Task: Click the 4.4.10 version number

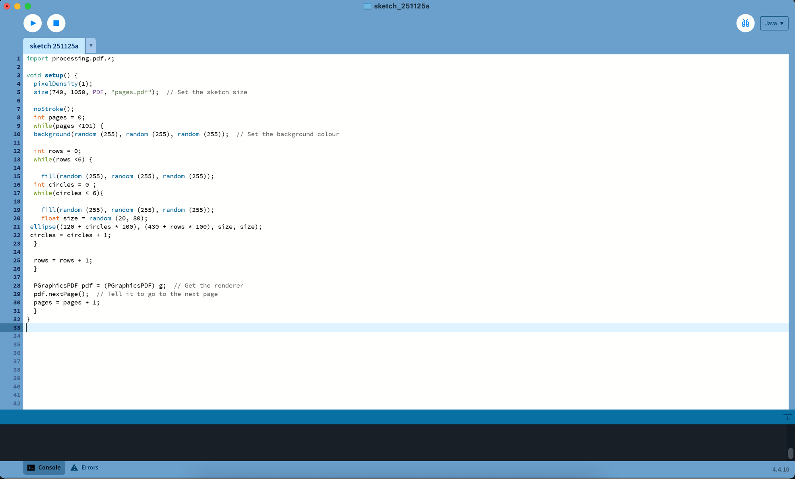Action: point(781,469)
